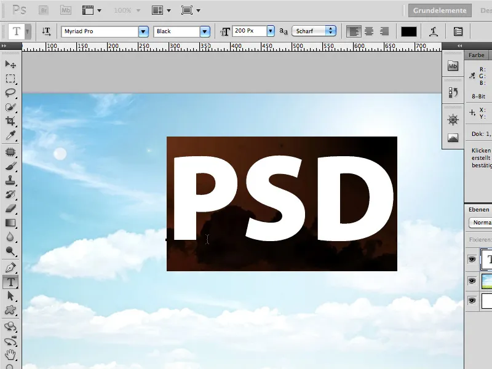This screenshot has width=492, height=369.
Task: Open the Myriad Pro font family dropdown
Action: (x=143, y=31)
